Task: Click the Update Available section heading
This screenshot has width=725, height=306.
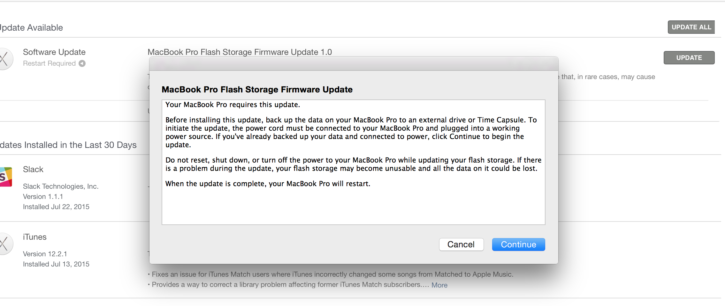Action: coord(31,28)
